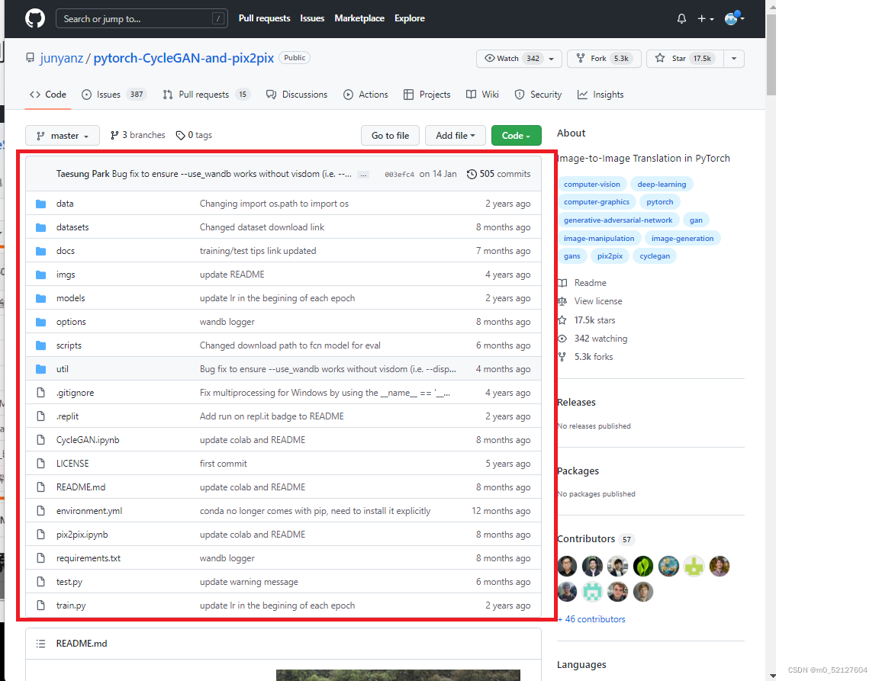Click the README table of contents icon
879x681 pixels.
[x=41, y=644]
